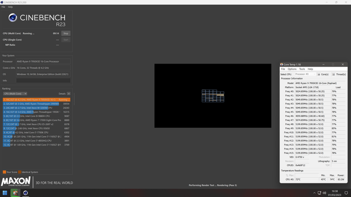The width and height of the screenshot is (351, 197).
Task: Click the Performing Render Test status text
Action: [x=213, y=185]
